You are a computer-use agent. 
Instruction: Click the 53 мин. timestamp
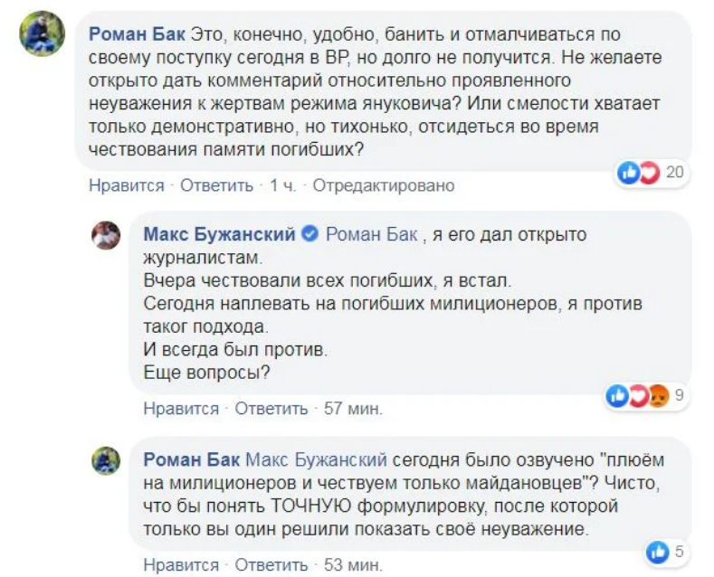[353, 565]
